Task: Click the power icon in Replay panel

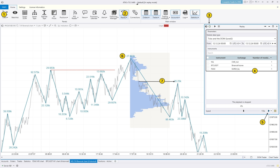Action: pyautogui.click(x=210, y=26)
